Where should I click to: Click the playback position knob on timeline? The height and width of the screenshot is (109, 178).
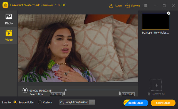click(x=66, y=90)
